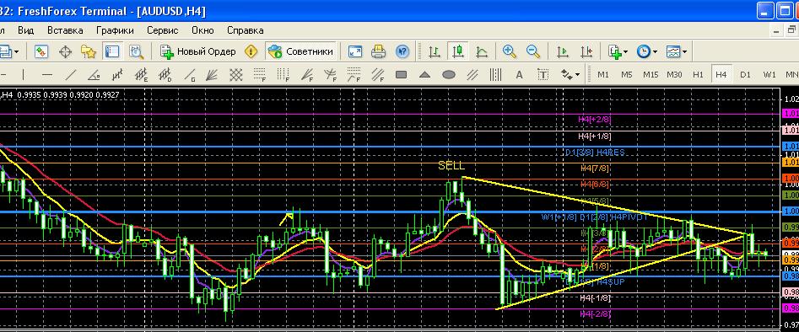Select the Fibonacci retracement tool
Viewport: 799px width, 332px height.
(x=259, y=75)
